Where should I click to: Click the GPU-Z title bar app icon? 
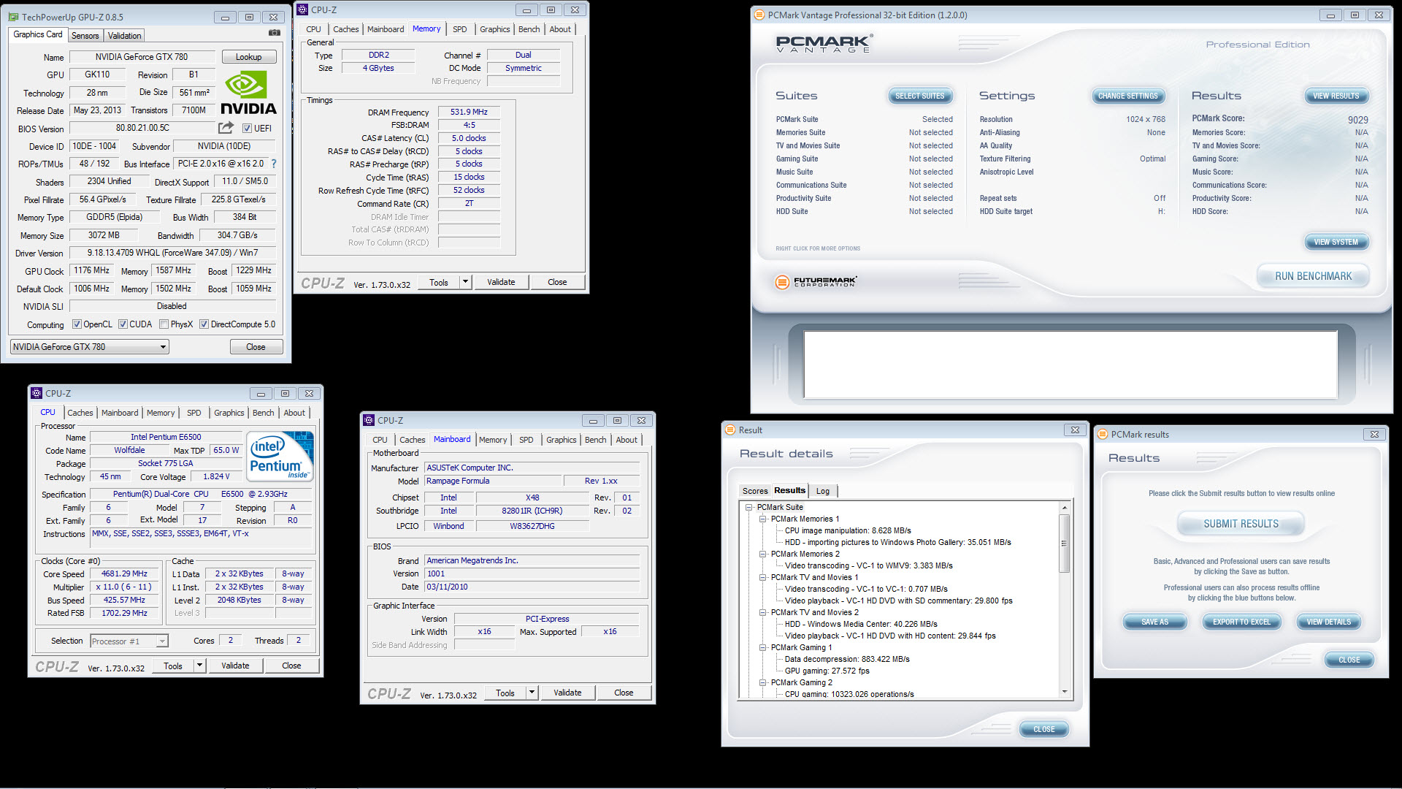tap(14, 17)
